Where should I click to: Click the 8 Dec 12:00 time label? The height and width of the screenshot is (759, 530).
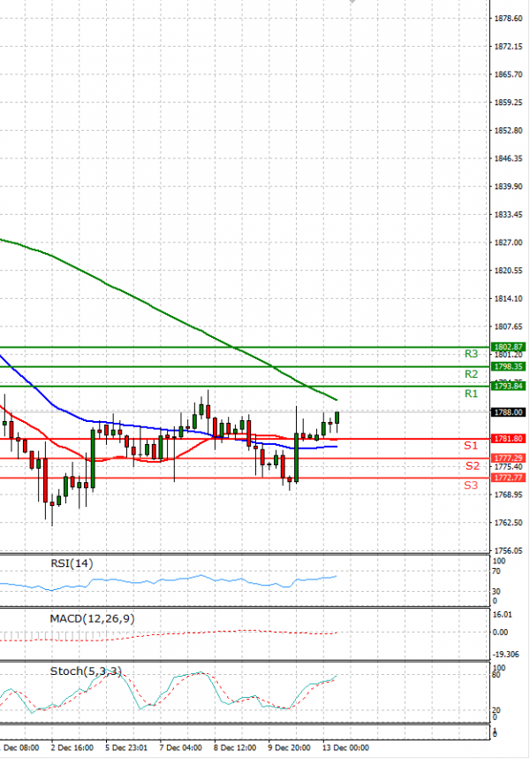235,747
